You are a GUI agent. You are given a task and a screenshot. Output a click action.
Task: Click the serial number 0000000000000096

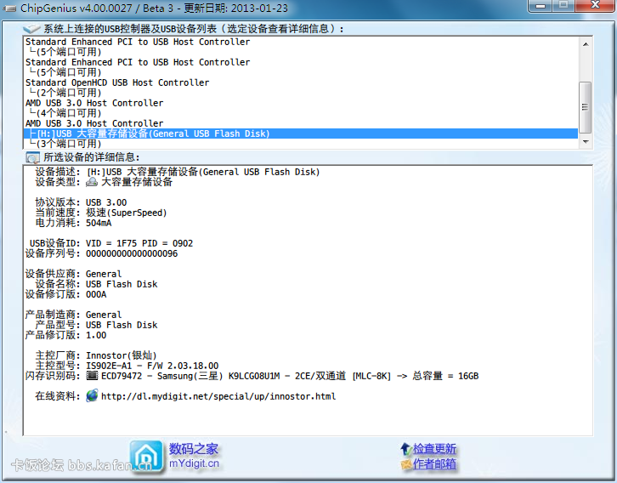pyautogui.click(x=132, y=253)
